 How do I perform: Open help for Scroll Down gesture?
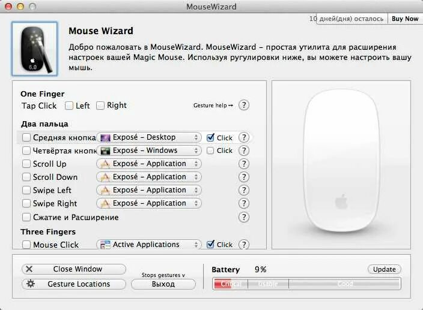[244, 177]
